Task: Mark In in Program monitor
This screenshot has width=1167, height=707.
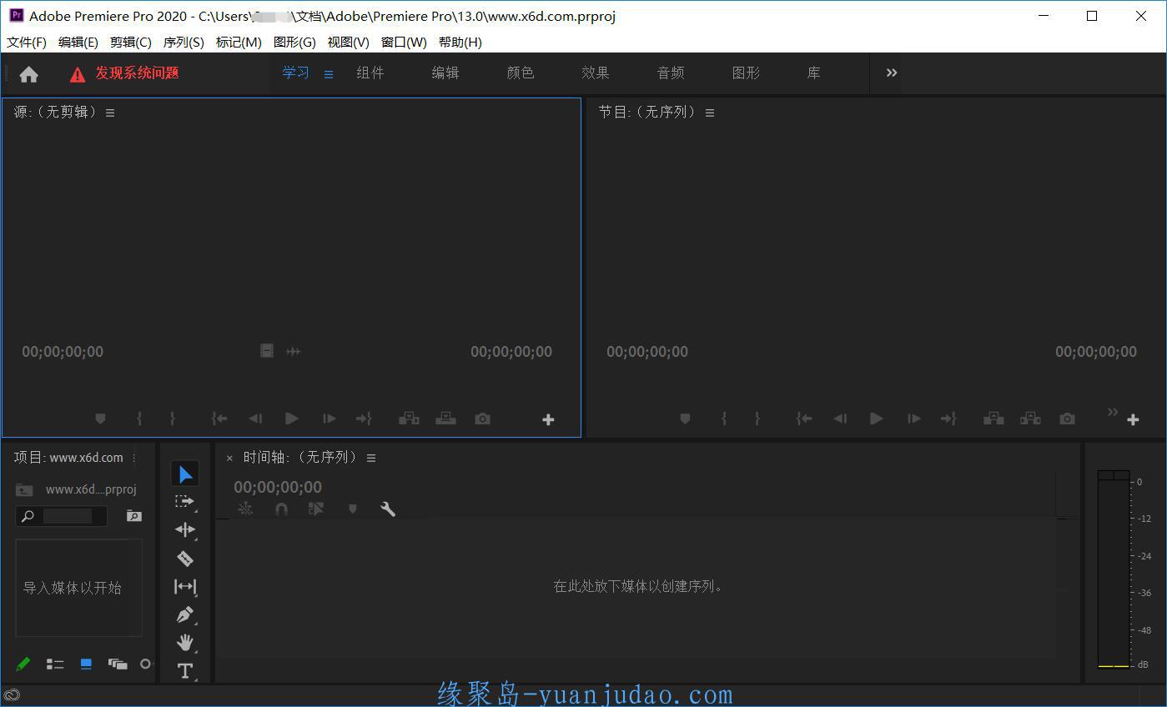Action: click(724, 419)
